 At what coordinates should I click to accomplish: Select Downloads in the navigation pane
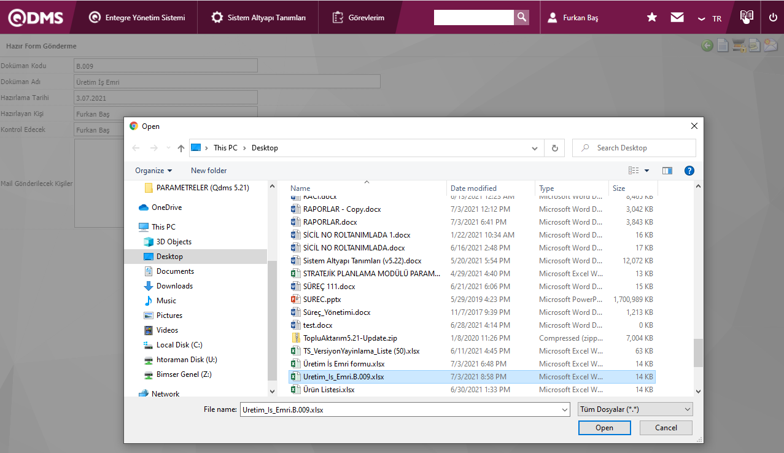point(174,286)
